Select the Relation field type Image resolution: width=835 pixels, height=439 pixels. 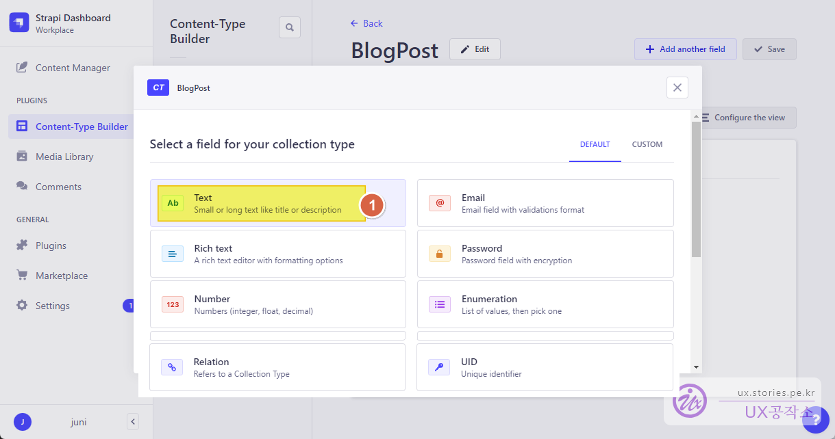(x=277, y=367)
